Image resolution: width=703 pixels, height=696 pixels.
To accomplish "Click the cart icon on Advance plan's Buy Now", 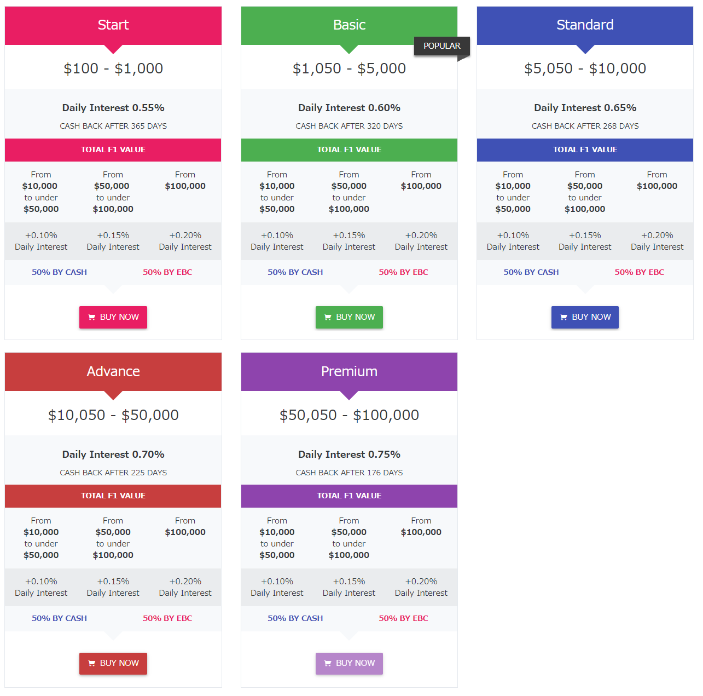I will (x=92, y=663).
